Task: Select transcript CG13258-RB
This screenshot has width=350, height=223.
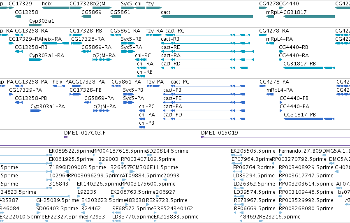Action: pyautogui.click(x=31, y=47)
